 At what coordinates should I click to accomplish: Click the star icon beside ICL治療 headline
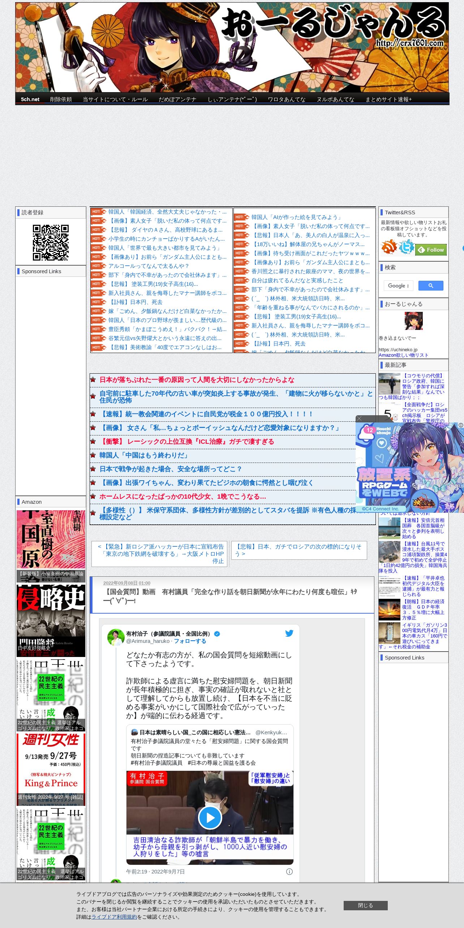tap(93, 441)
